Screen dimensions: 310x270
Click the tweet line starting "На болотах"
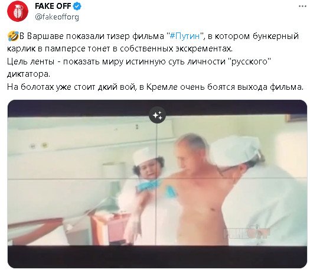(155, 87)
